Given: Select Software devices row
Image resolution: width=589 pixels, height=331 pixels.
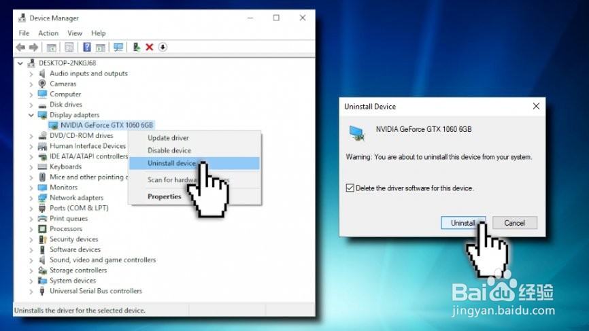Looking at the screenshot, I should tap(75, 249).
